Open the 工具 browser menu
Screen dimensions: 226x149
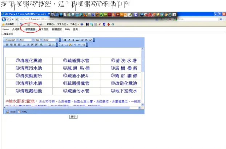(x=74, y=24)
